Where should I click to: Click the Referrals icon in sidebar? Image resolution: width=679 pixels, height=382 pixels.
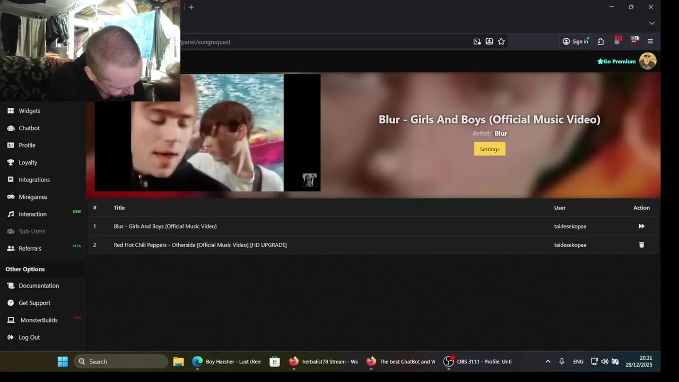click(x=11, y=248)
